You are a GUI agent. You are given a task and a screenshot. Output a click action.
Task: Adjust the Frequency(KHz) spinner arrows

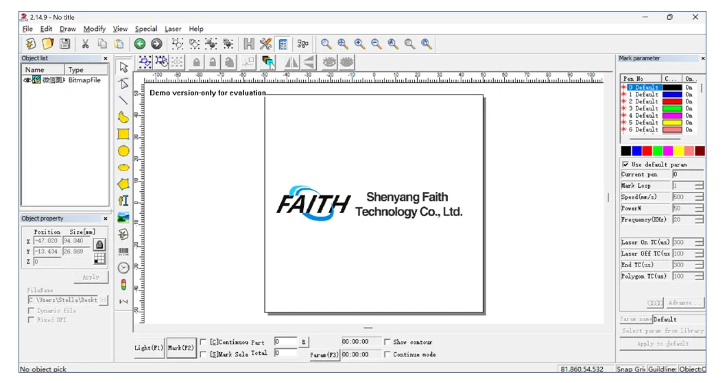pyautogui.click(x=699, y=219)
